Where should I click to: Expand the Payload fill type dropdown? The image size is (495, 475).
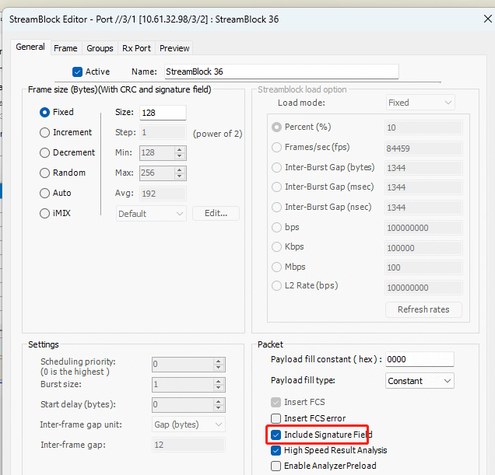click(x=420, y=381)
